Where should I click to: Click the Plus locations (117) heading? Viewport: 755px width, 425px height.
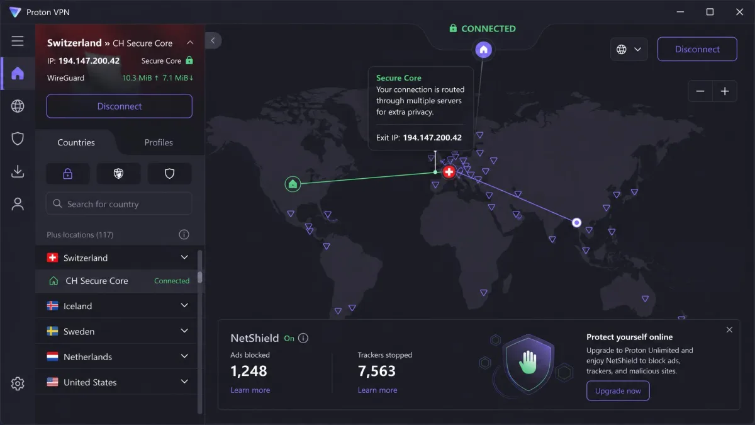[x=80, y=235]
